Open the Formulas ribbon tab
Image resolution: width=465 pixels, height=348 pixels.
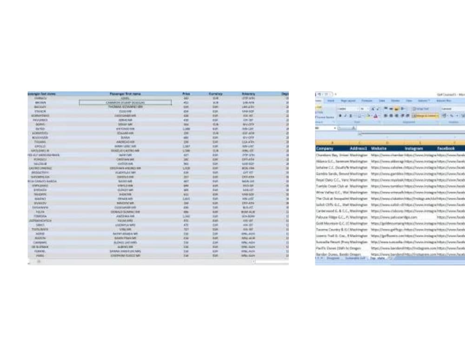click(367, 101)
